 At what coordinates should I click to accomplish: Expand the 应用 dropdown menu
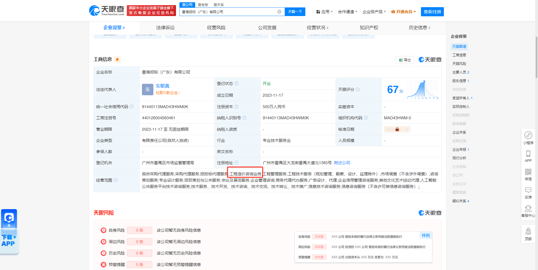pyautogui.click(x=325, y=12)
